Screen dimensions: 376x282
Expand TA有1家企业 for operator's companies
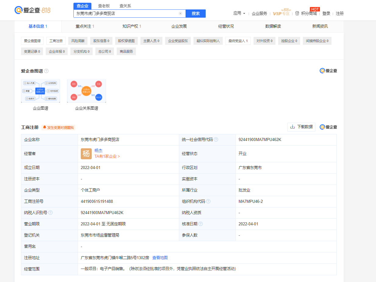106,156
